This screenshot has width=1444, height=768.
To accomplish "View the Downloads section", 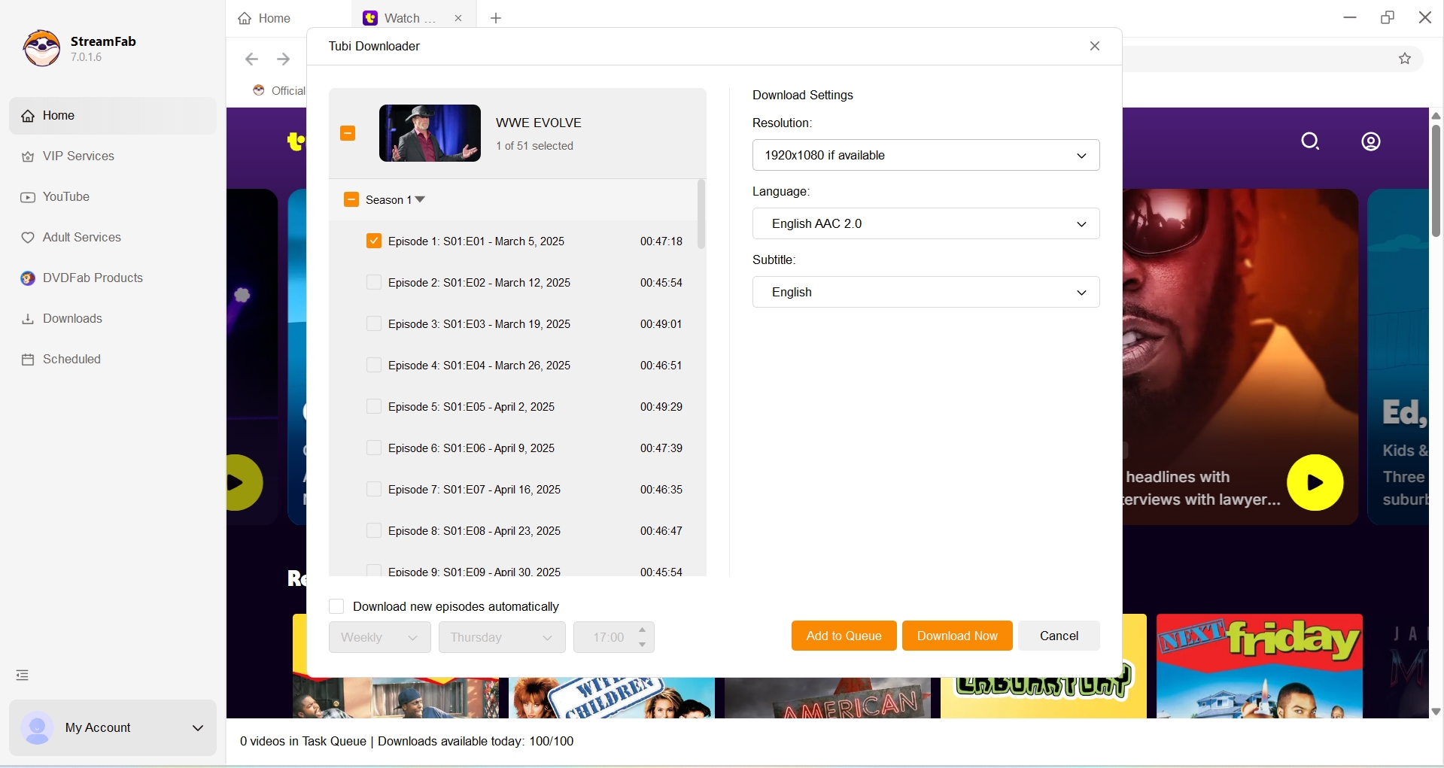I will pos(71,318).
